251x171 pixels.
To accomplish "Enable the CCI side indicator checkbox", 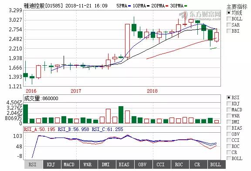I will coord(229,140).
